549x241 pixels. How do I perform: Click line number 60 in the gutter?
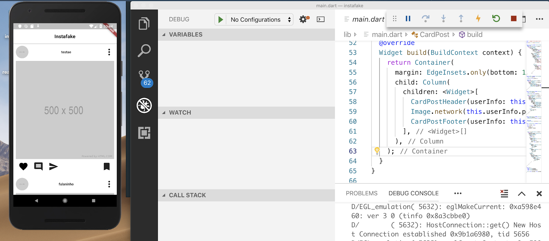(x=353, y=122)
